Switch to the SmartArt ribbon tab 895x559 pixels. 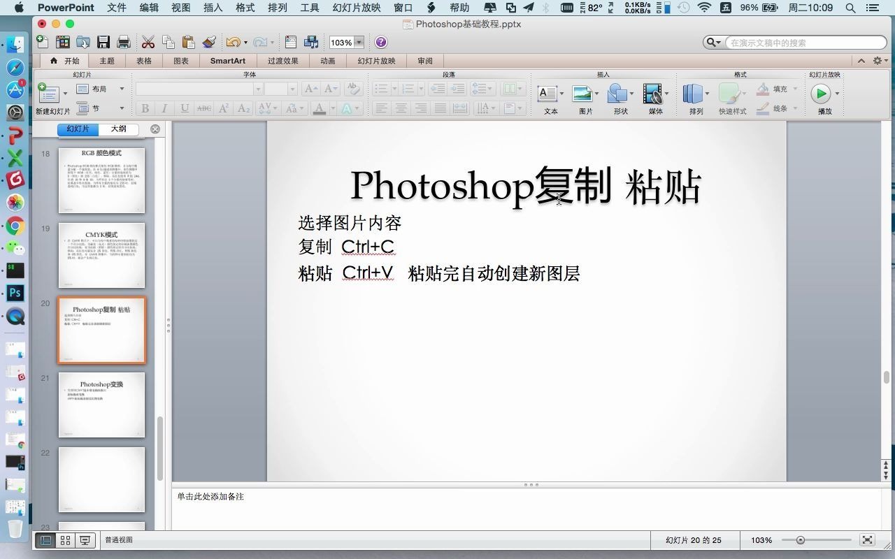click(x=227, y=60)
